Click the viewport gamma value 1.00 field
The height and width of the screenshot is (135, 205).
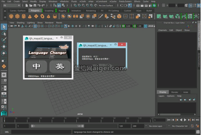pos(140,26)
